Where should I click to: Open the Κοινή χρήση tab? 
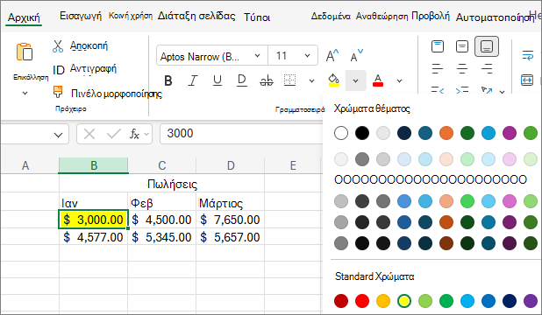pyautogui.click(x=131, y=16)
